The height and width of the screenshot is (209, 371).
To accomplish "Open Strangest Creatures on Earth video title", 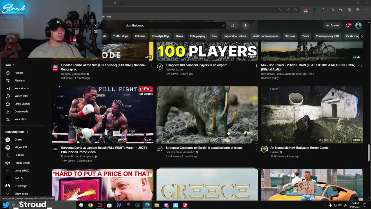I will 204,148.
